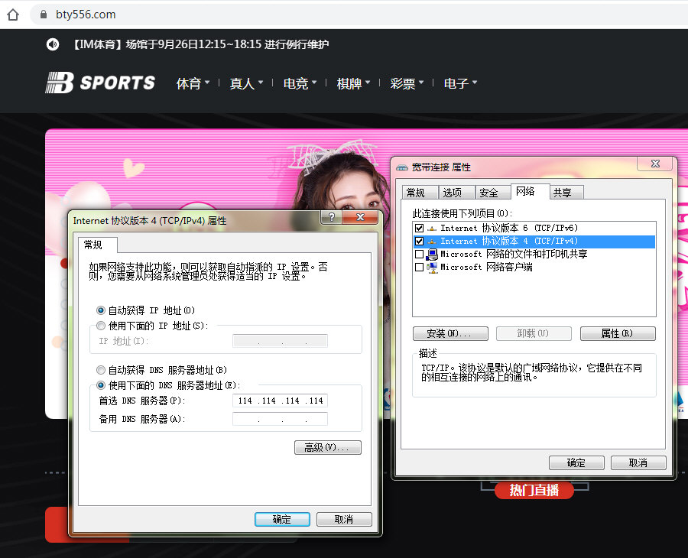Click the broadband connection properties title icon
The height and width of the screenshot is (558, 688).
(402, 167)
